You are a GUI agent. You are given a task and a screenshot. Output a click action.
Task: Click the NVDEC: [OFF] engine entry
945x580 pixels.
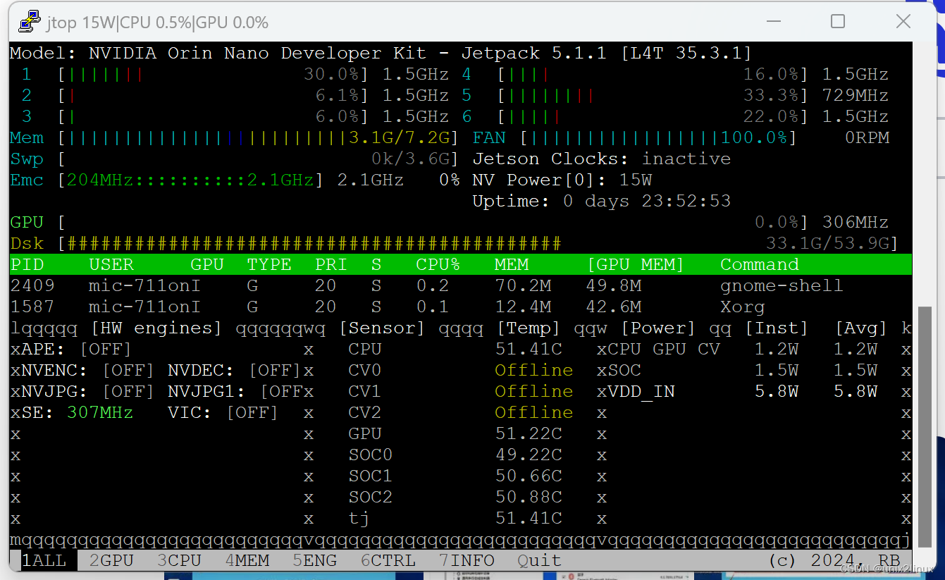point(235,370)
